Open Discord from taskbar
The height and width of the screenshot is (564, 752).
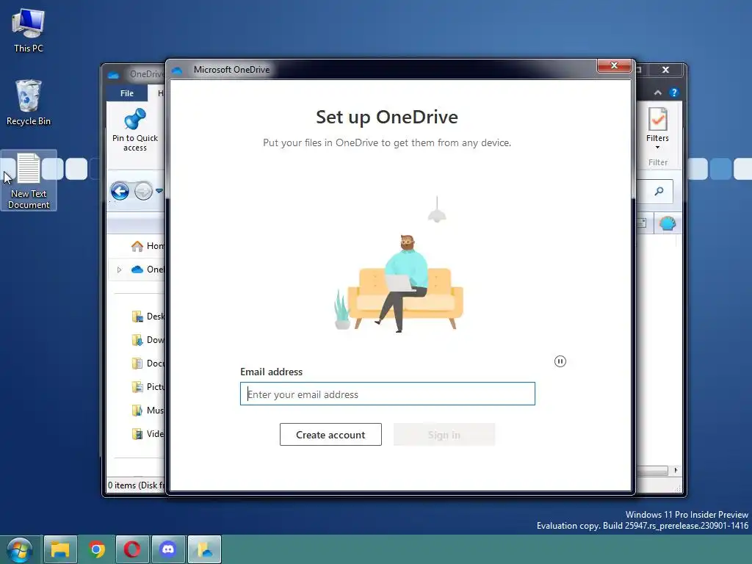pyautogui.click(x=168, y=549)
